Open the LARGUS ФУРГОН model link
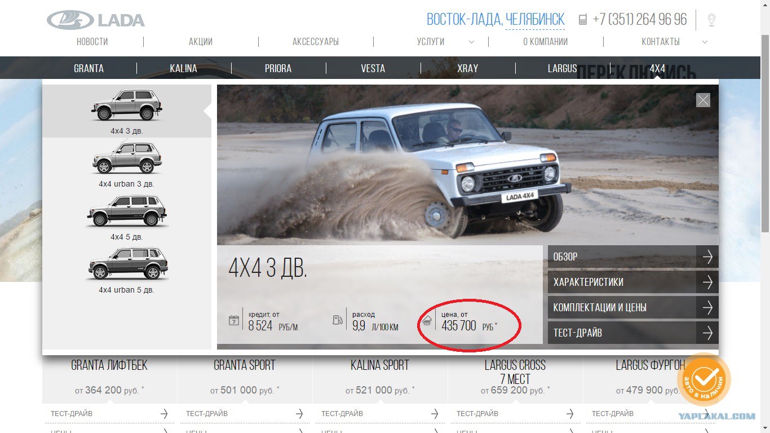 pyautogui.click(x=650, y=365)
